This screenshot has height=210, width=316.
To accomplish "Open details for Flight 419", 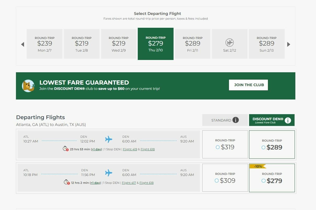I will 130,149.
